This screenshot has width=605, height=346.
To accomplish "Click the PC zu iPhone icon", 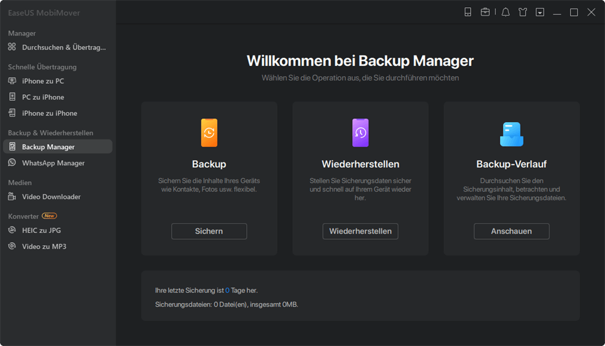I will 12,97.
